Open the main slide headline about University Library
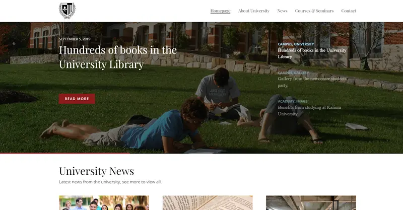403x210 pixels. (118, 57)
